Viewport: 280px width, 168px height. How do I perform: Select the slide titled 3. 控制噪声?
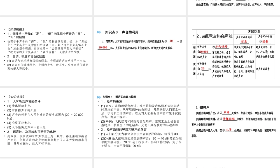click(234, 122)
